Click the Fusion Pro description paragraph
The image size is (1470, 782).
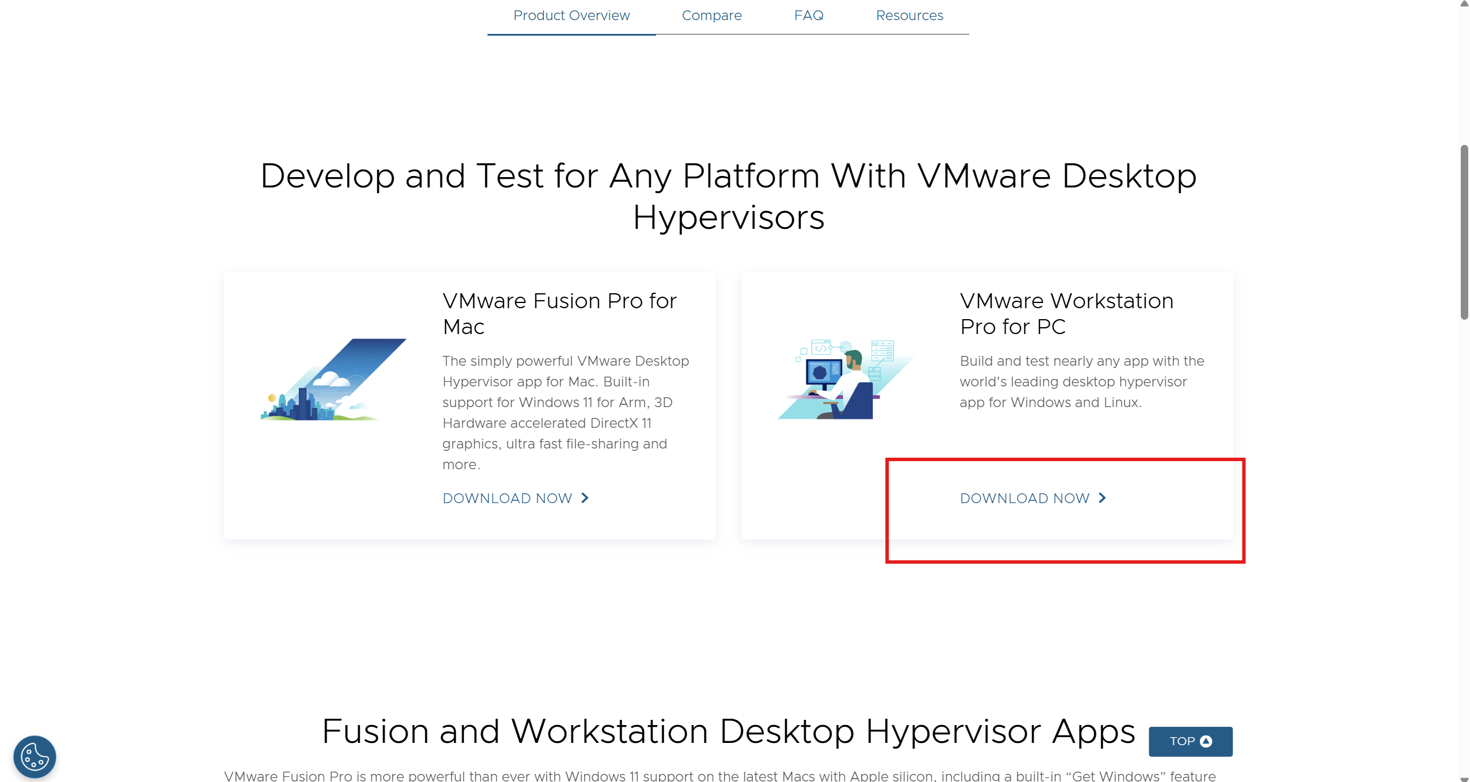click(x=566, y=413)
